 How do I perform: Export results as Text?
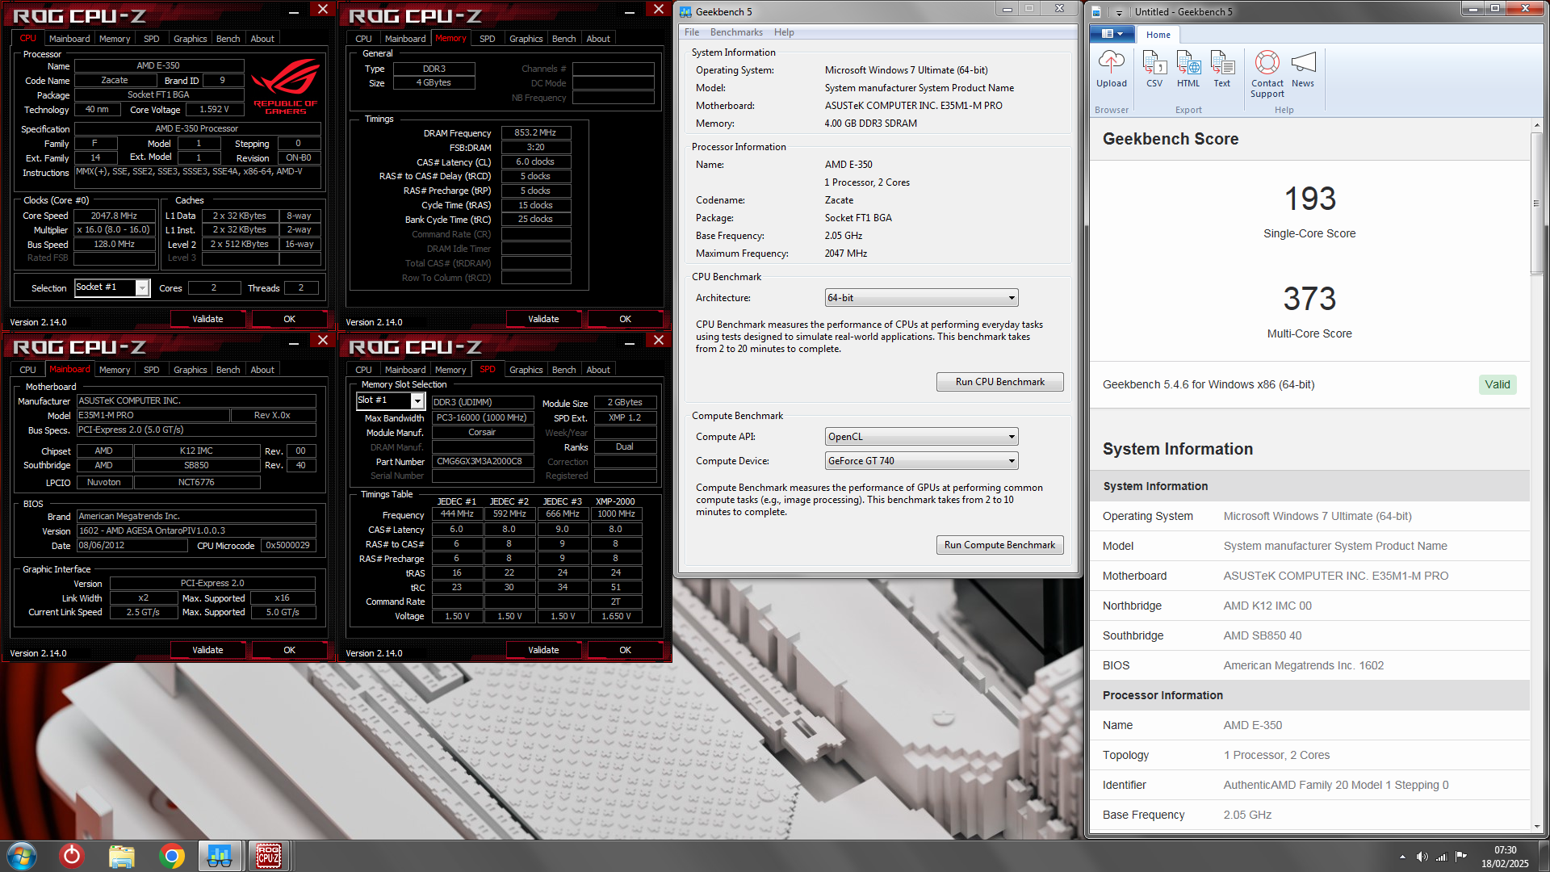pos(1222,69)
